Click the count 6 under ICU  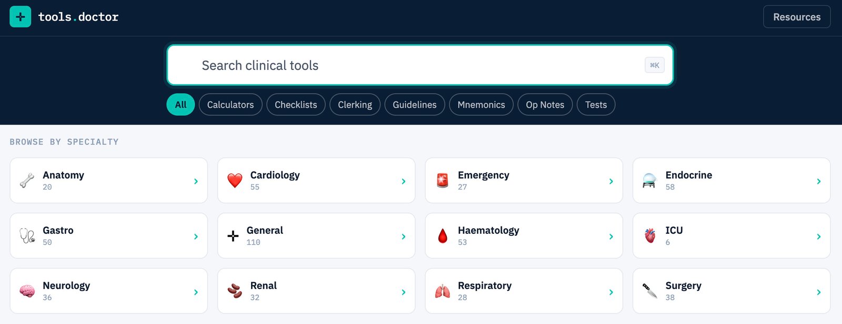point(668,242)
